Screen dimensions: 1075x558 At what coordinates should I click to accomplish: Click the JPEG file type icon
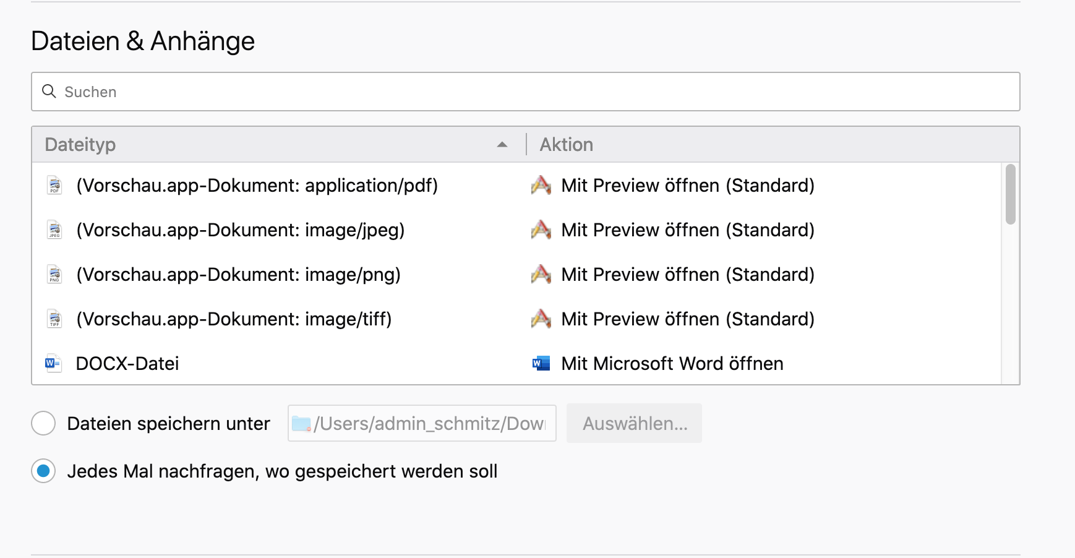54,230
